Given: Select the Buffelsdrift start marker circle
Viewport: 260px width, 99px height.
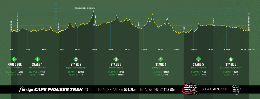Looking at the screenshot, I should coord(11,31).
